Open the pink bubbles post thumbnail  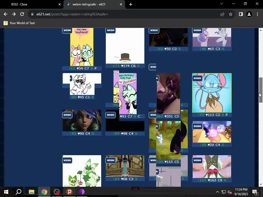point(212,132)
